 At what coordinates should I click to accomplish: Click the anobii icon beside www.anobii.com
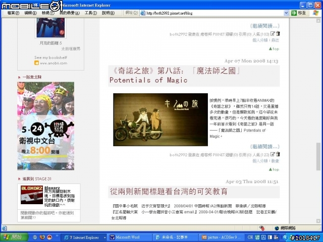[x=36, y=63]
